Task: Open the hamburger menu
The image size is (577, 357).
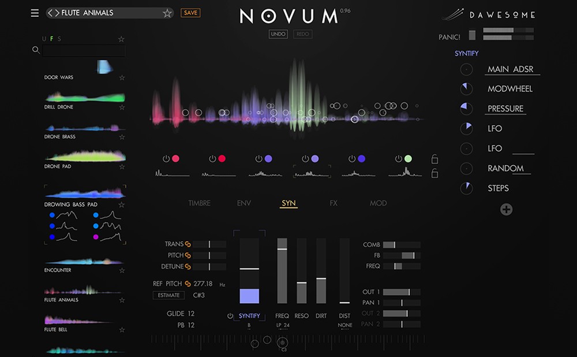Action: 35,13
